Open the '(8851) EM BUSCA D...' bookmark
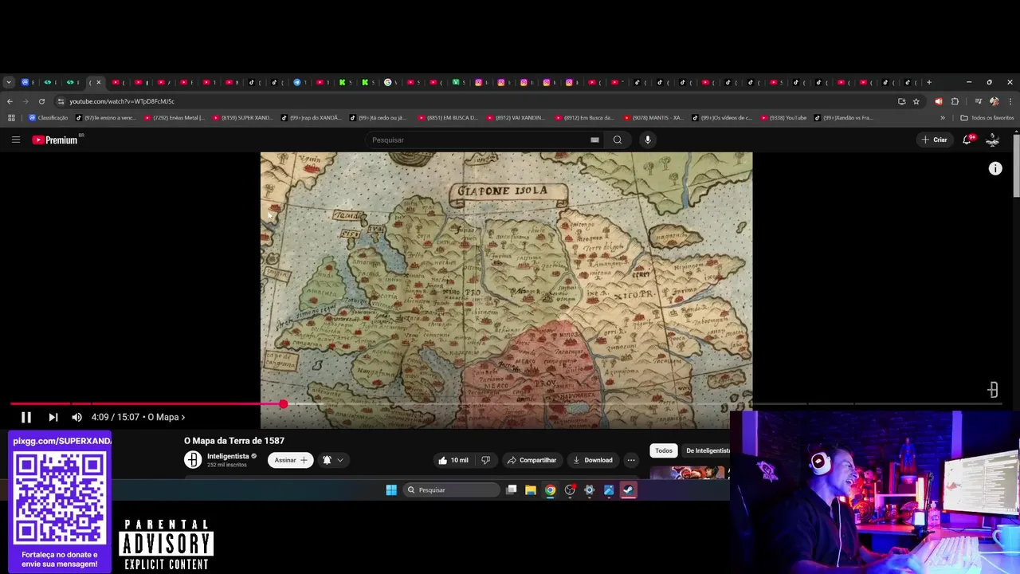The image size is (1020, 574). tap(447, 118)
